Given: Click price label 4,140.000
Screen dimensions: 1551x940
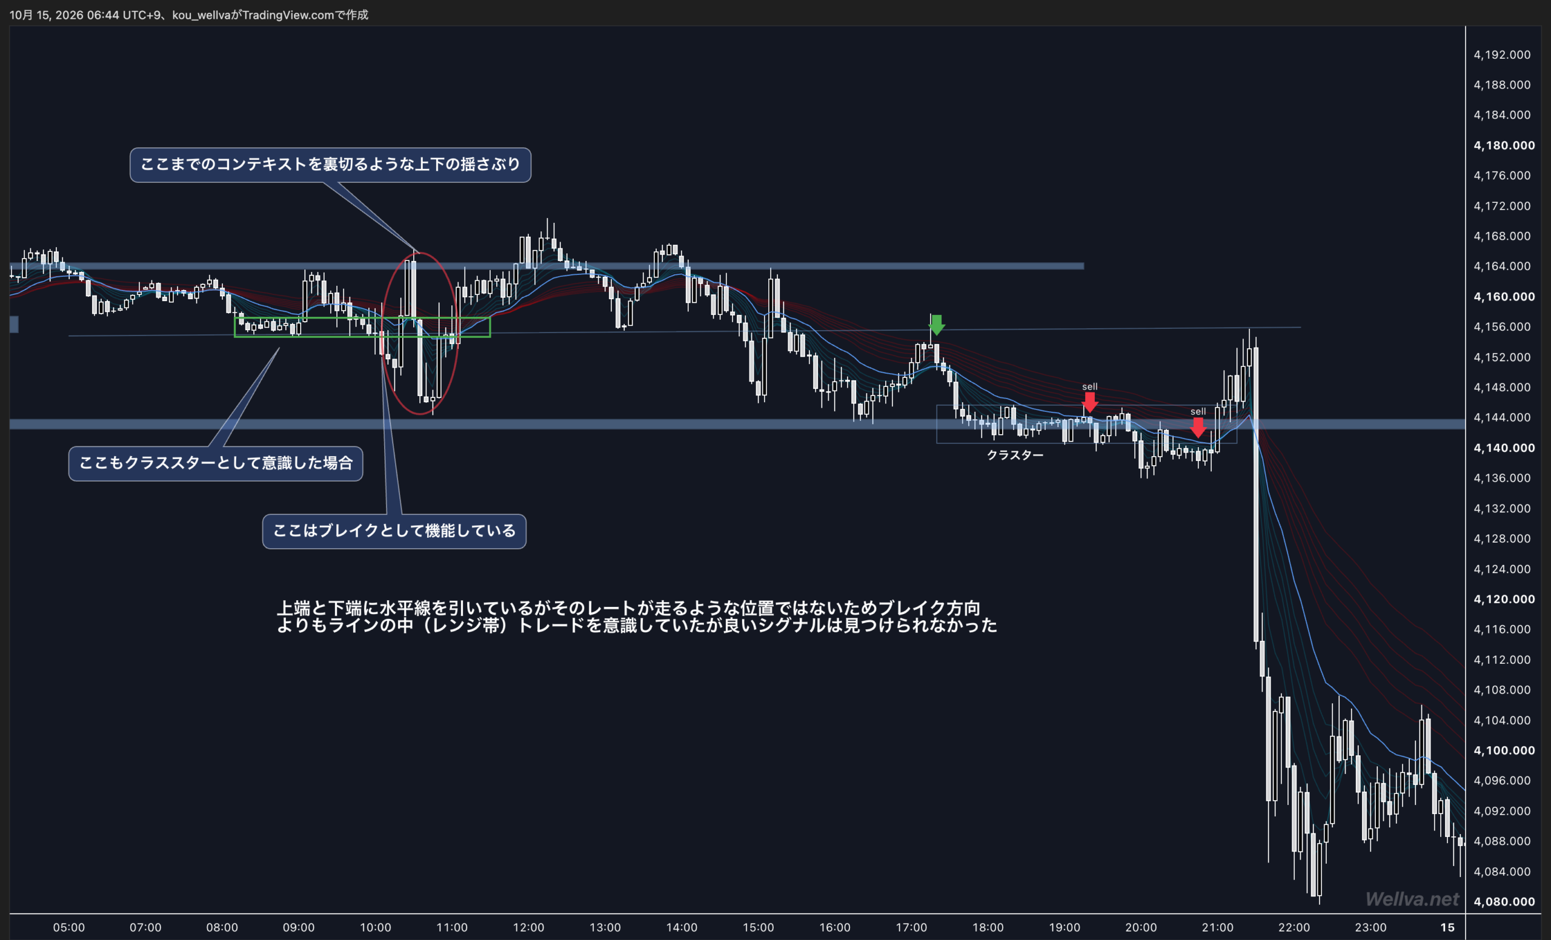Looking at the screenshot, I should click(1504, 448).
